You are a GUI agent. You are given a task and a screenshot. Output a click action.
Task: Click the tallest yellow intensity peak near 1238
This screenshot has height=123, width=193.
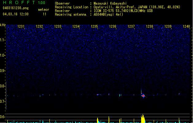click(143, 118)
